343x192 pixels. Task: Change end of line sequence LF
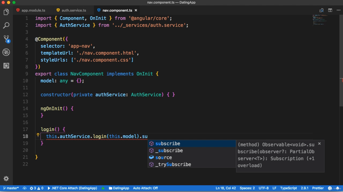(x=274, y=188)
